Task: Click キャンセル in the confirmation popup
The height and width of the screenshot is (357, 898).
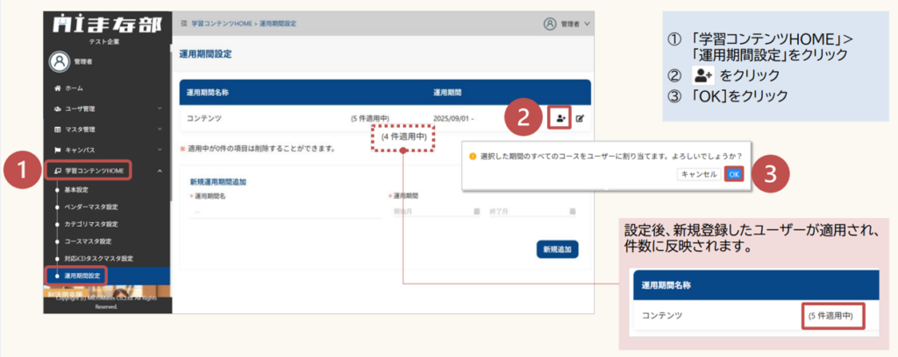Action: [699, 174]
